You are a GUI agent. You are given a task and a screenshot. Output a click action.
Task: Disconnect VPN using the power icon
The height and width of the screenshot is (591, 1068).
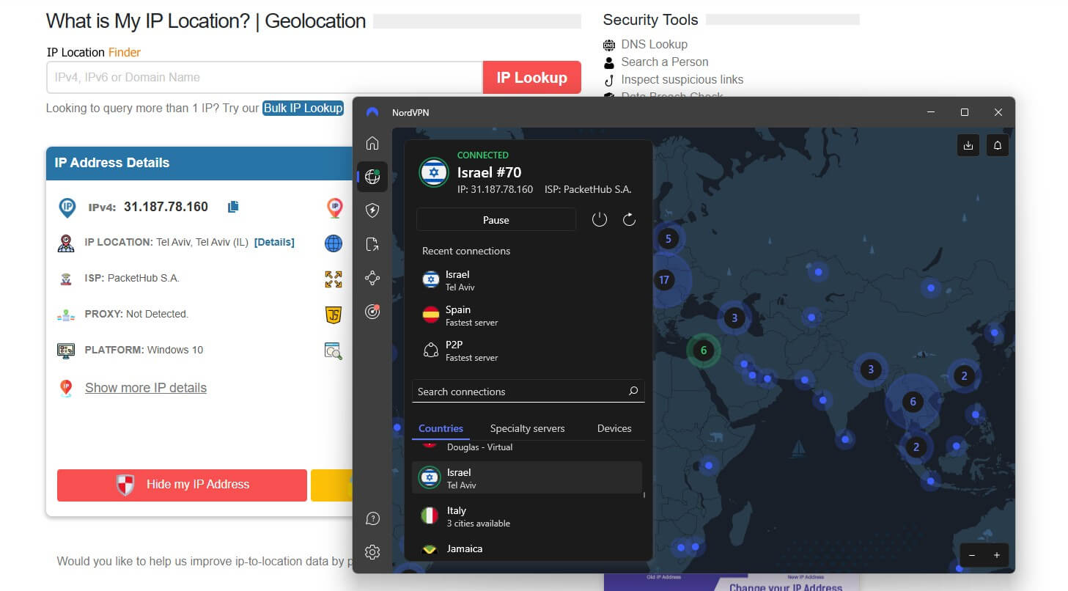point(600,219)
